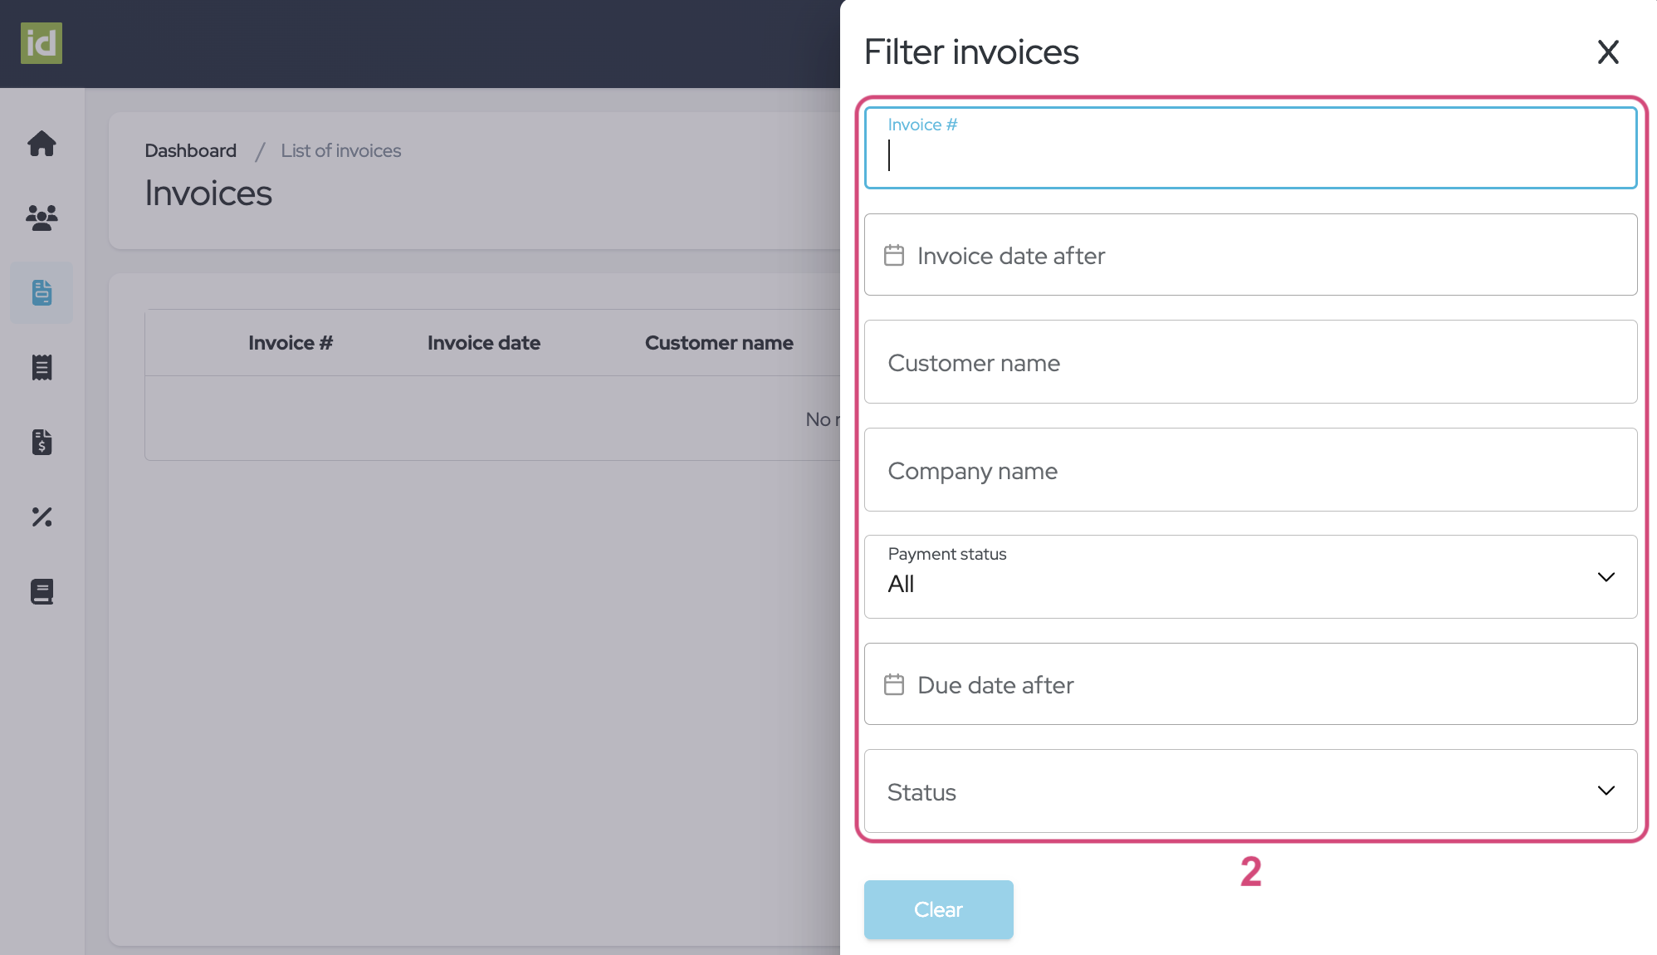
Task: Click calendar icon in Invoice date after
Action: (894, 255)
